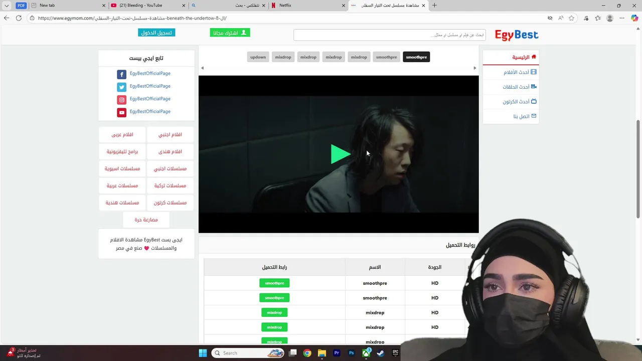Image resolution: width=642 pixels, height=361 pixels.
Task: Open EgyBest YouTube page icon
Action: (121, 113)
